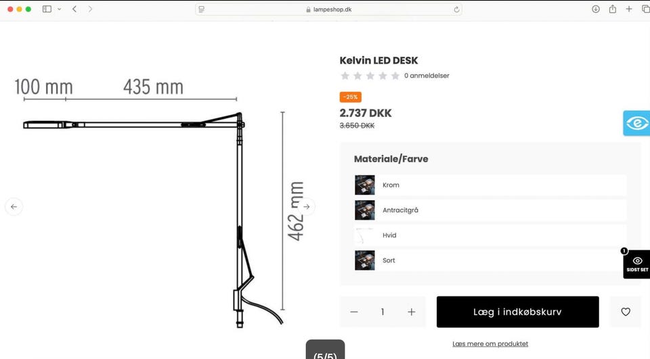Open the Sidst set recently viewed panel

636,264
